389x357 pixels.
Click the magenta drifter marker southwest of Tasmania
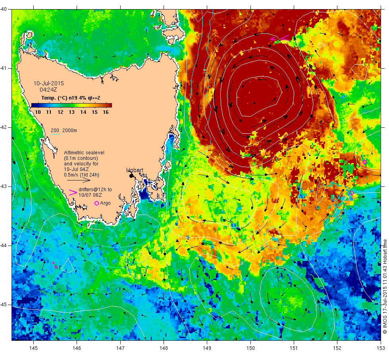tap(55, 265)
